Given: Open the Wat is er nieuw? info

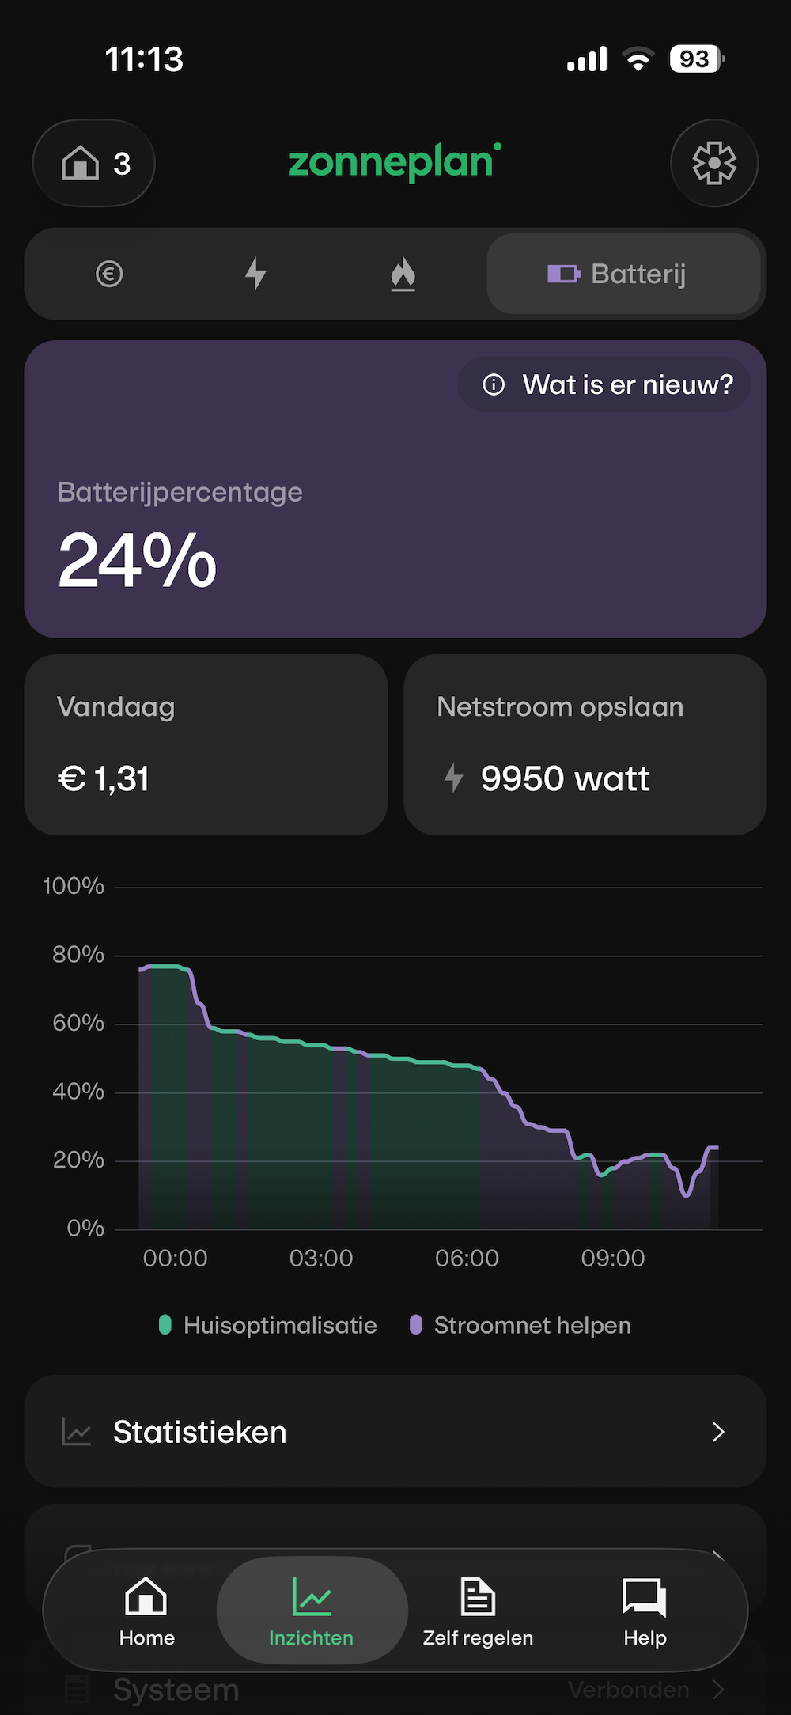Looking at the screenshot, I should 604,384.
